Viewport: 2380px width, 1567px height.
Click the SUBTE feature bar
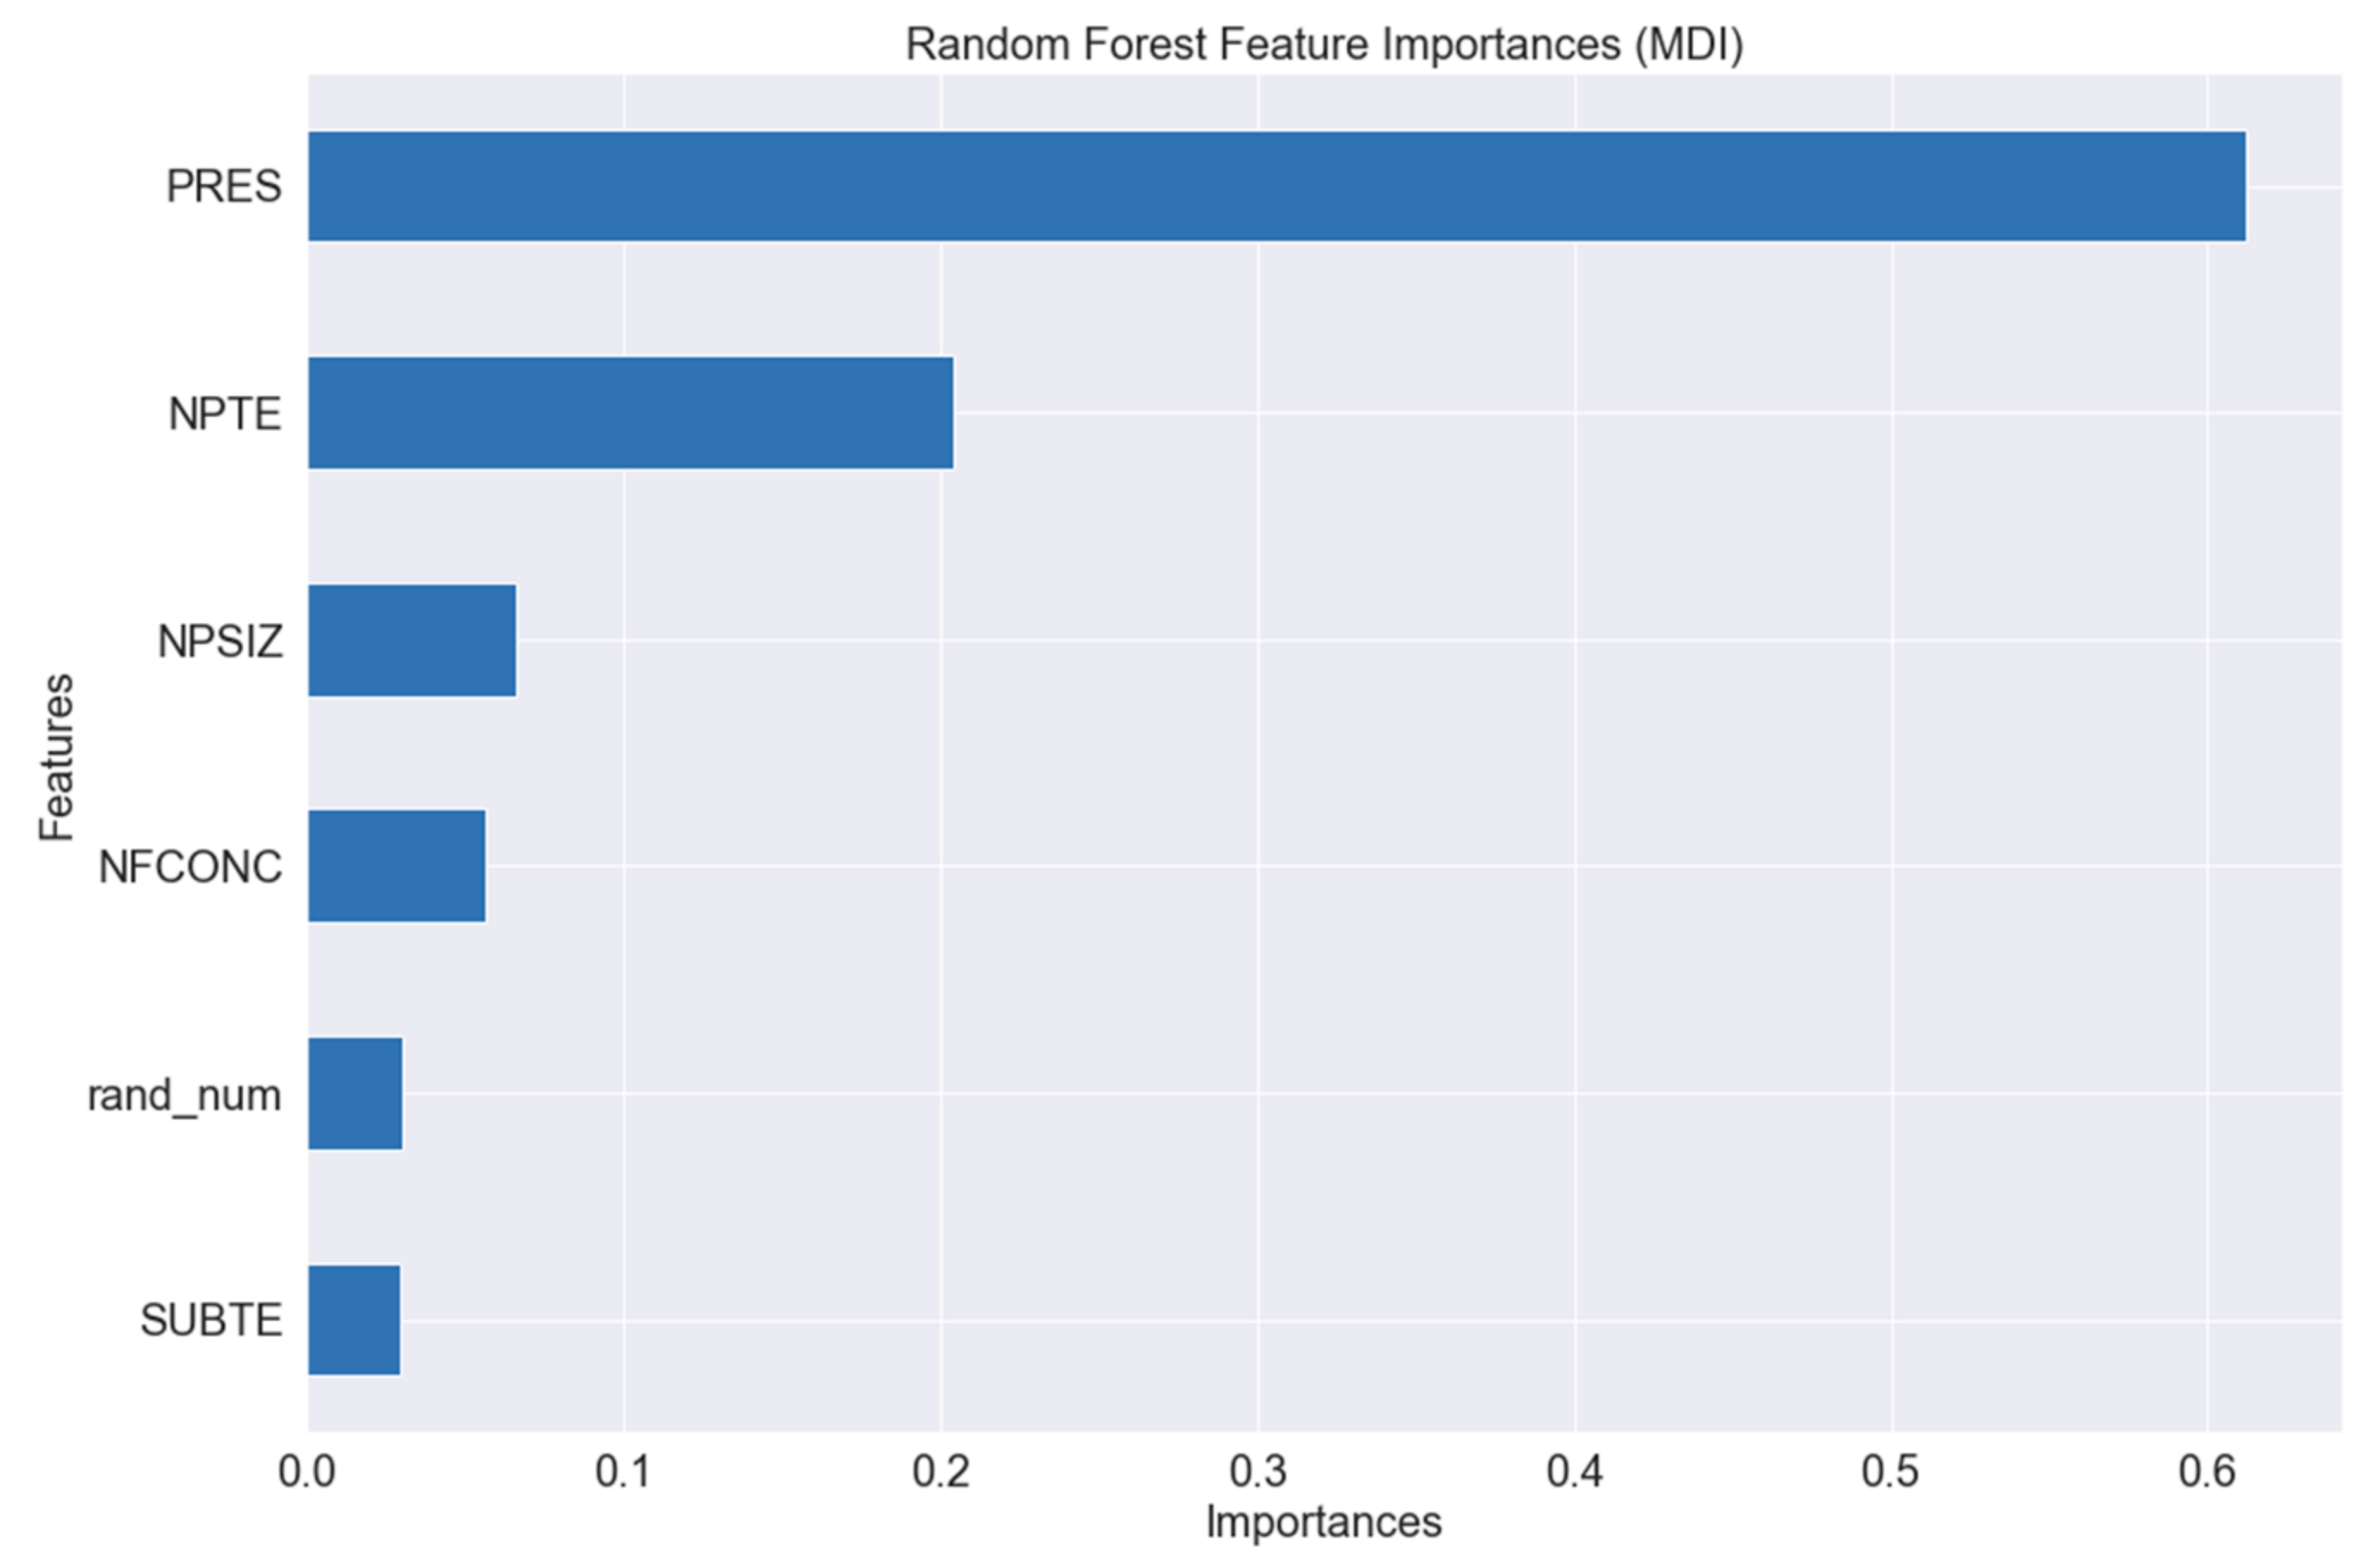(x=354, y=1320)
